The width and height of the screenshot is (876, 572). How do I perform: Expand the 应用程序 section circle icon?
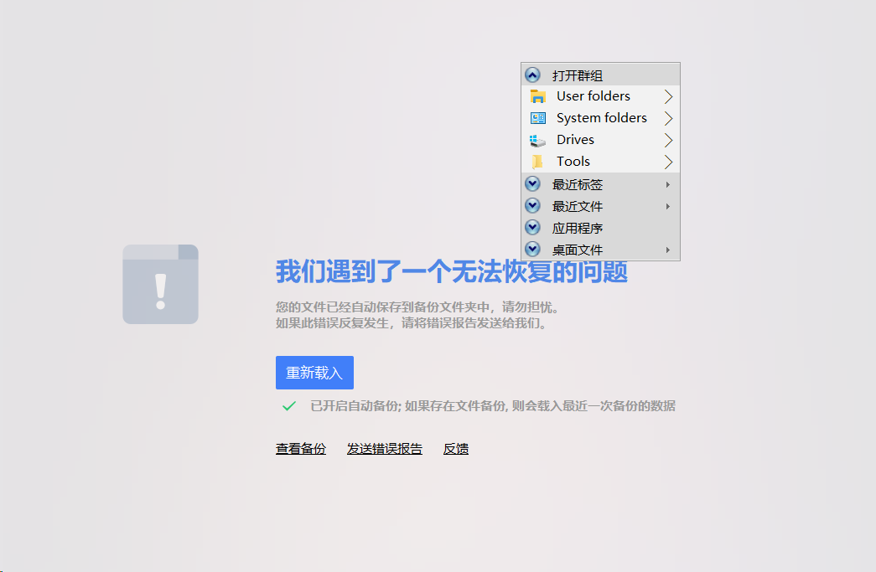(532, 228)
